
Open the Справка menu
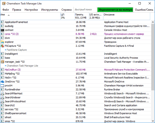pyautogui.click(x=66, y=10)
